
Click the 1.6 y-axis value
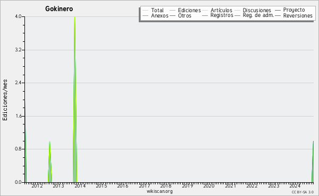pos(18,116)
